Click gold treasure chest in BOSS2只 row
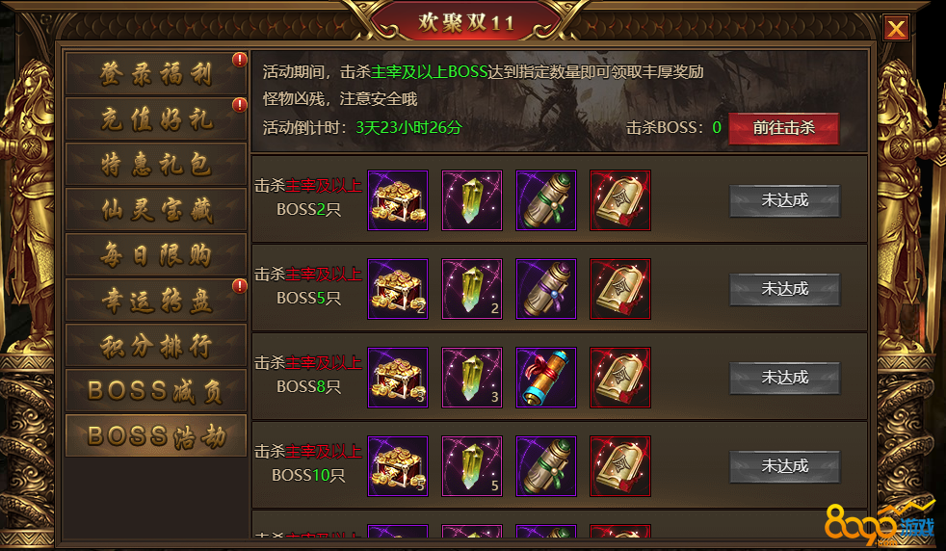The height and width of the screenshot is (551, 946). 398,200
